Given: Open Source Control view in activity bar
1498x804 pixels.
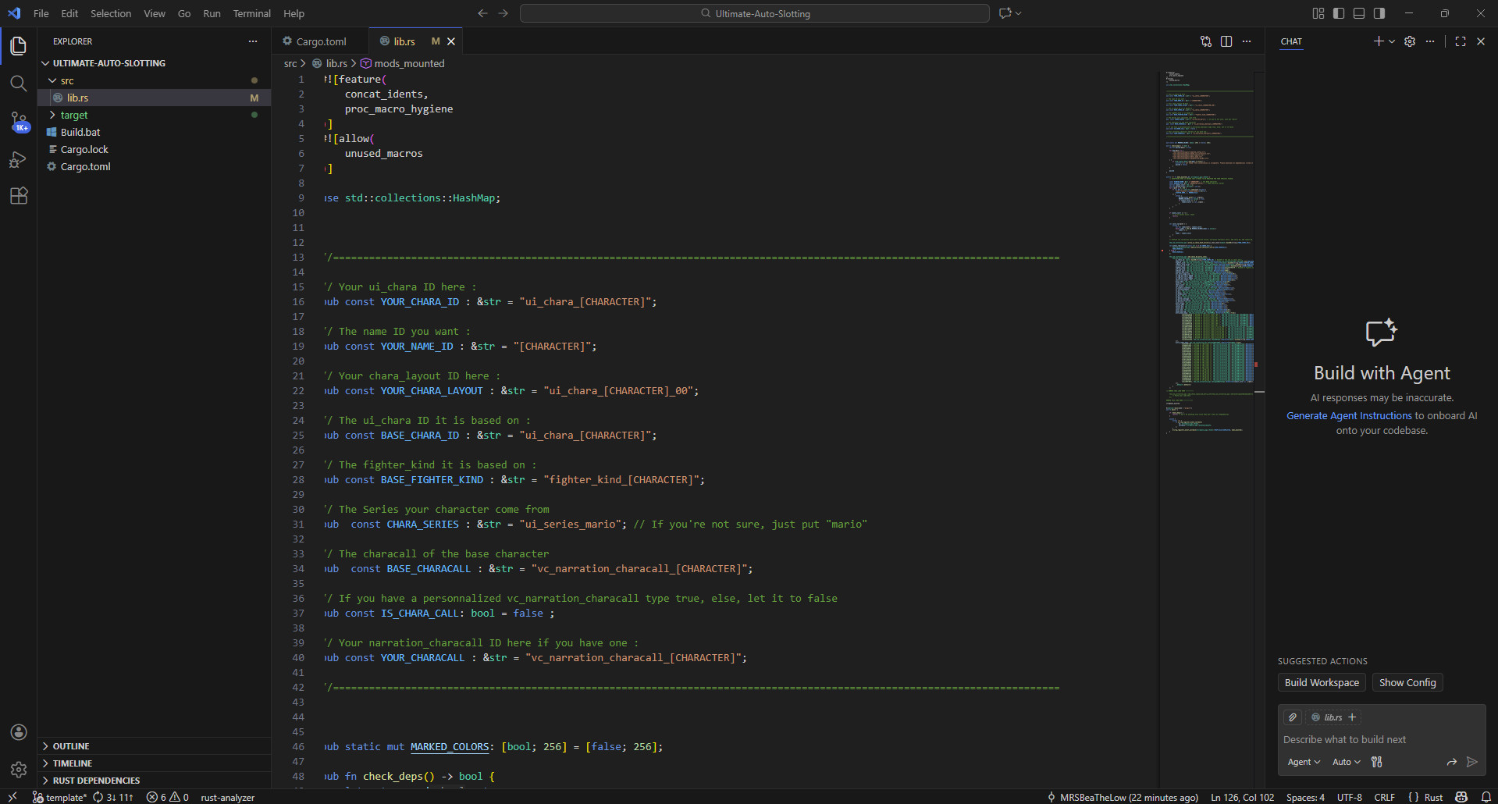Looking at the screenshot, I should click(19, 121).
